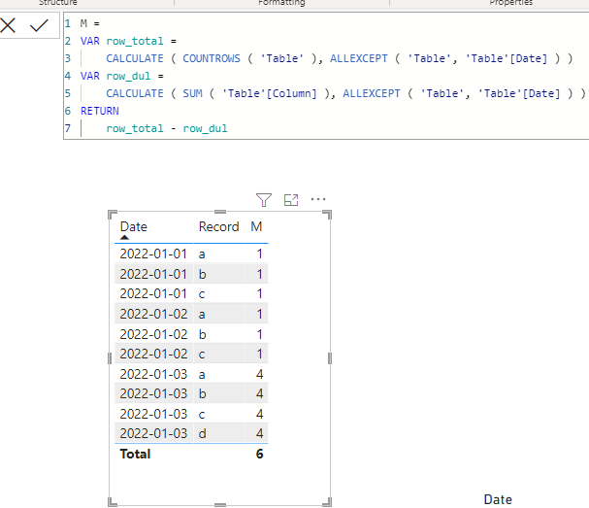This screenshot has width=589, height=508.
Task: Sort by the Date column header
Action: pyautogui.click(x=133, y=226)
